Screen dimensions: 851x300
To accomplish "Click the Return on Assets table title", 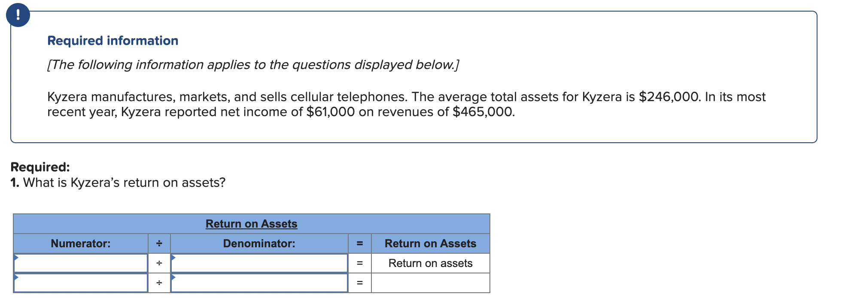I will 252,223.
